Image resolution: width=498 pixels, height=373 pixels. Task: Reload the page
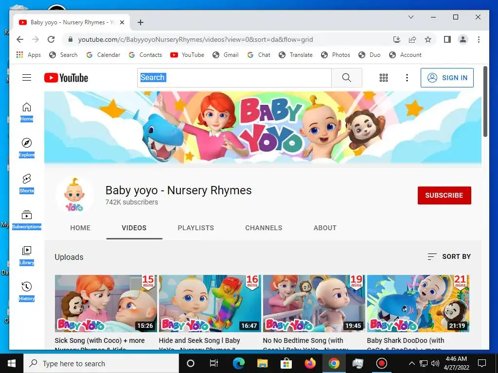tap(51, 39)
